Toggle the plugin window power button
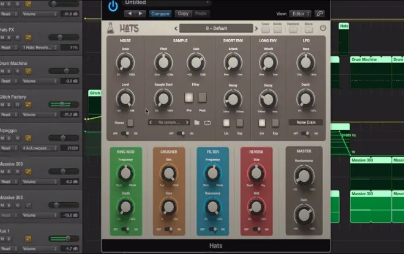Screen dimensions: 404x254 113,6
